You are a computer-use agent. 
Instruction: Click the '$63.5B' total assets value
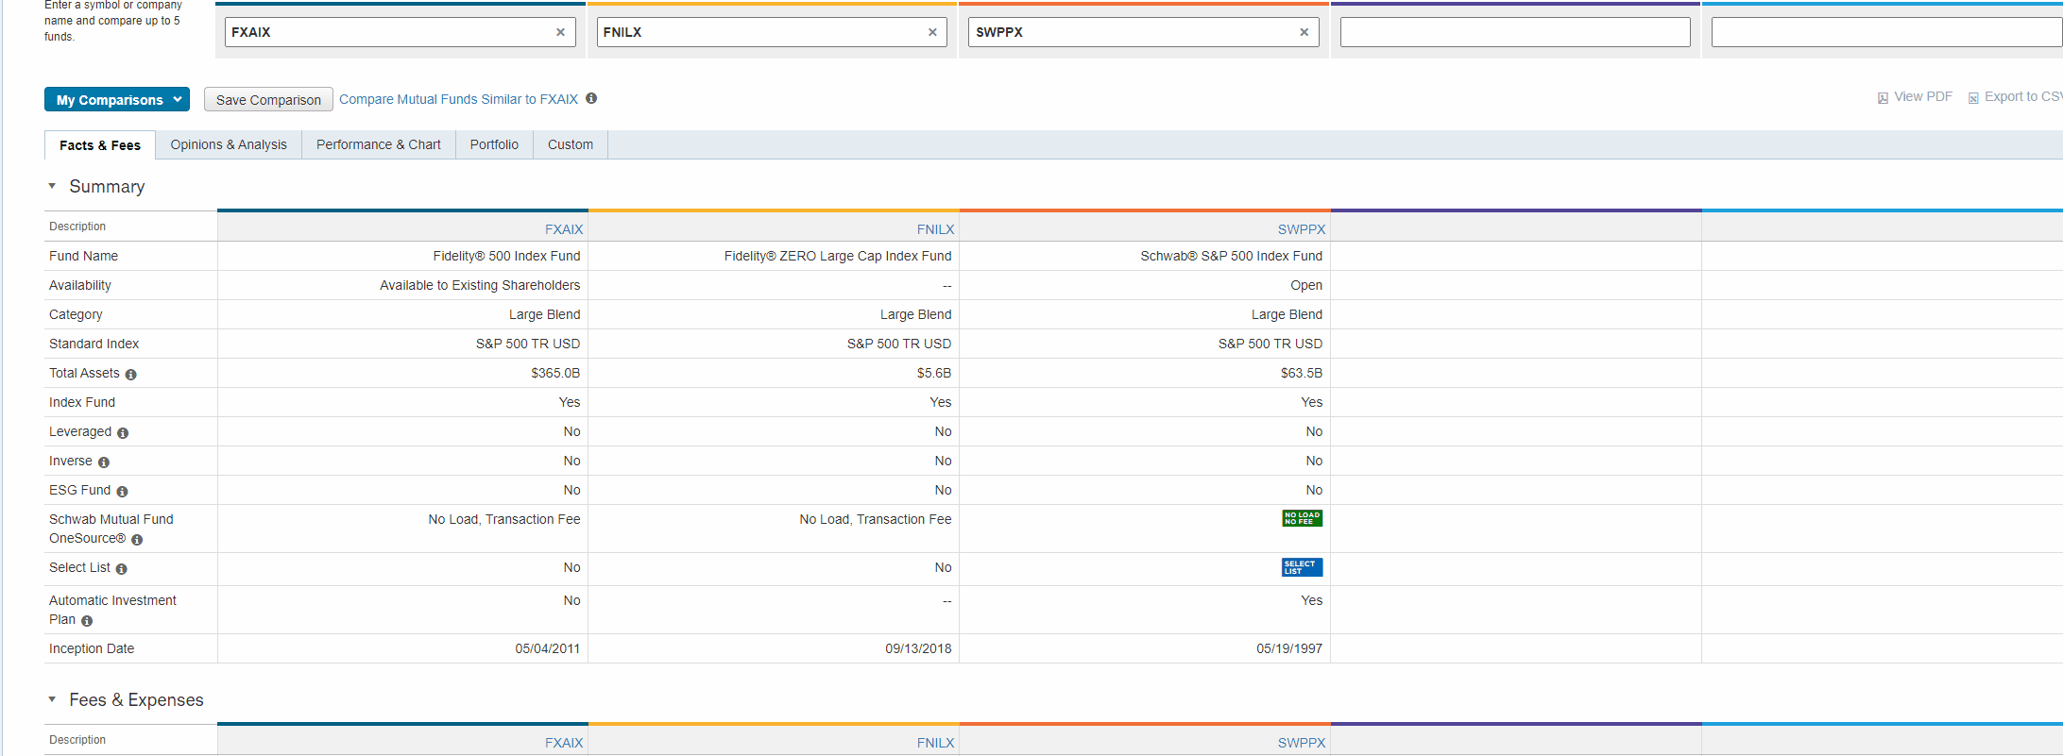1302,373
